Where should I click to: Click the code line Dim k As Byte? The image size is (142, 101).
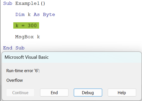35,14
